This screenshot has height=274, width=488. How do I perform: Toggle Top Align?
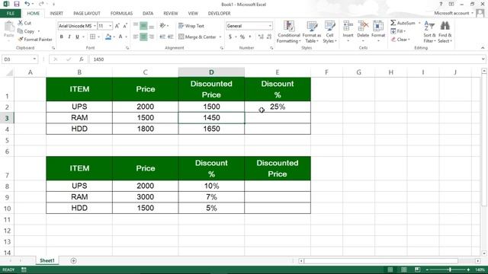pyautogui.click(x=136, y=26)
